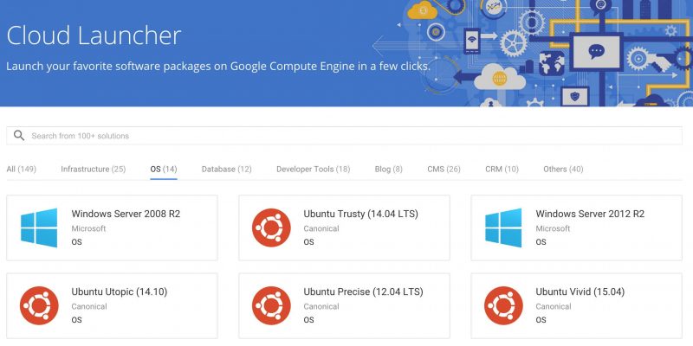Image resolution: width=693 pixels, height=346 pixels.
Task: Open the Ubuntu Precise (12.04 LTS) title
Action: [x=363, y=292]
